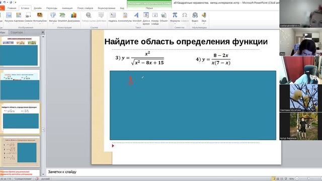
Task: Open the Перья ink tools tab
Action: coord(149,8)
